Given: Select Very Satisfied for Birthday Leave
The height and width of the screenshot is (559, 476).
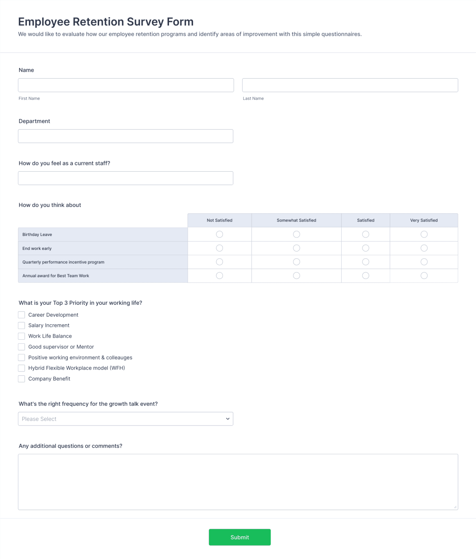Looking at the screenshot, I should (x=424, y=234).
